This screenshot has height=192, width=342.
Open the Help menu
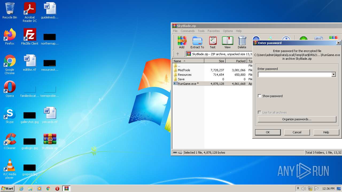coord(239,31)
